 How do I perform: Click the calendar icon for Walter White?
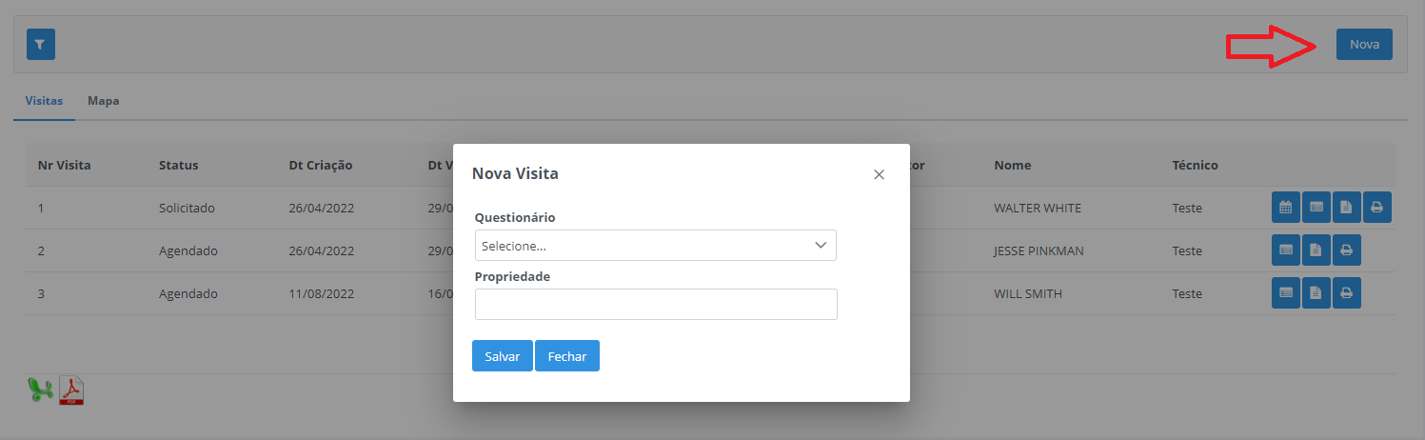(1285, 208)
